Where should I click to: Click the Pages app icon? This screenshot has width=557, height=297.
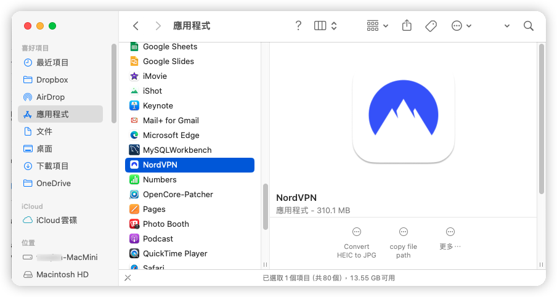click(134, 210)
